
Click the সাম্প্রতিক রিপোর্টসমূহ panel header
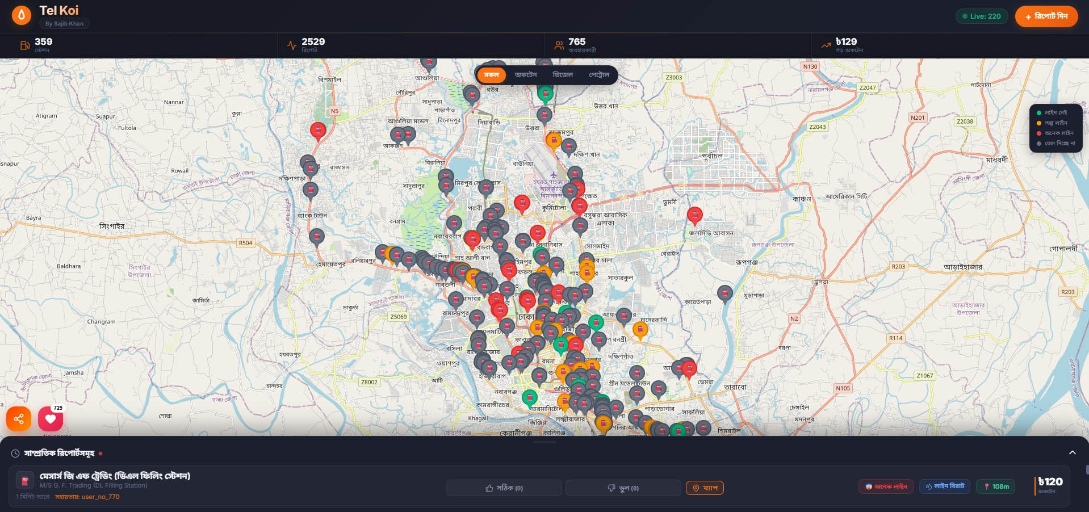59,453
